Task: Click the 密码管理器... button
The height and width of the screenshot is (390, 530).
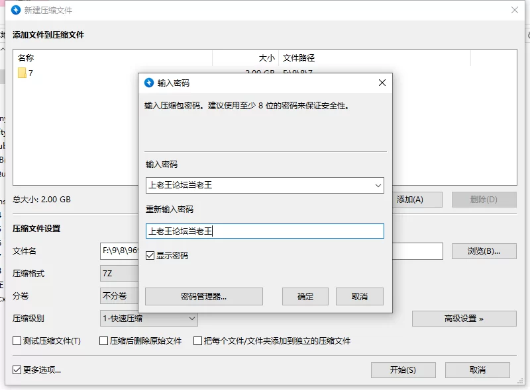Action: click(204, 297)
